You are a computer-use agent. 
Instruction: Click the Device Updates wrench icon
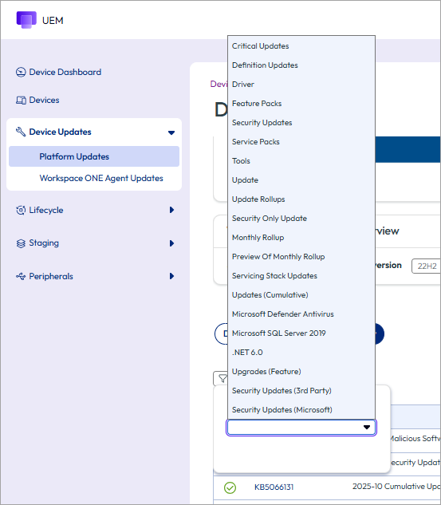click(x=21, y=132)
